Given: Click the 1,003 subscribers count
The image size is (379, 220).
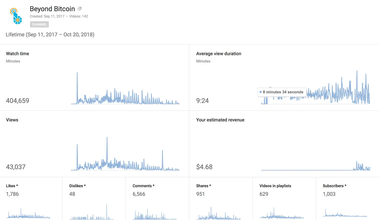Looking at the screenshot, I should click(x=329, y=194).
